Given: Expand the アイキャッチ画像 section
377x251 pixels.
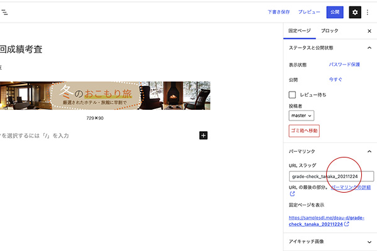Looking at the screenshot, I should pos(369,240).
